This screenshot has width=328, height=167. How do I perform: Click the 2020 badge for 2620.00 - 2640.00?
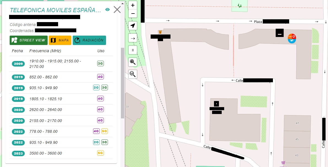(x=18, y=110)
